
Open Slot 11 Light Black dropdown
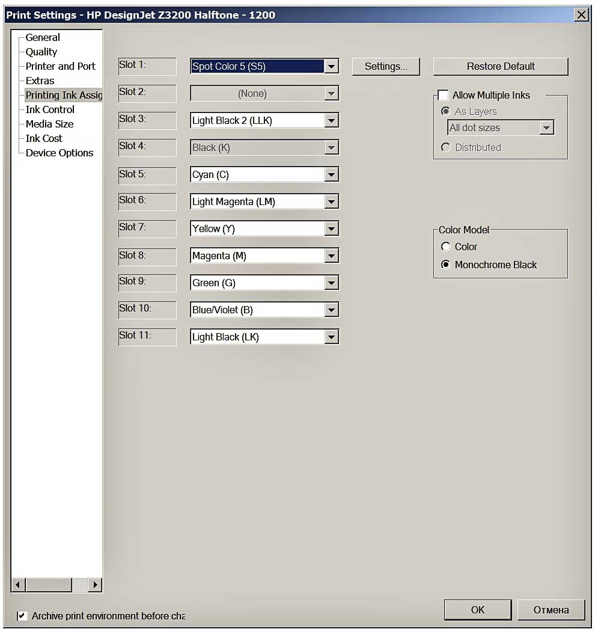[x=264, y=337]
